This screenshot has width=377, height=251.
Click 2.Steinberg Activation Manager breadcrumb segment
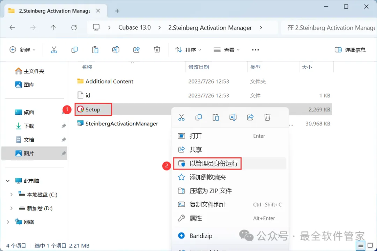coord(210,28)
